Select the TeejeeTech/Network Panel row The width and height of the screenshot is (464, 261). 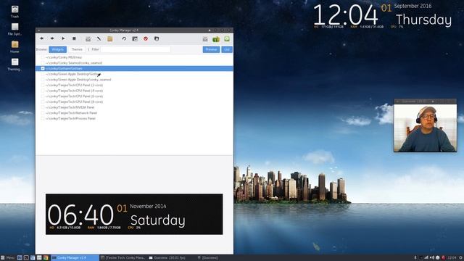click(134, 113)
